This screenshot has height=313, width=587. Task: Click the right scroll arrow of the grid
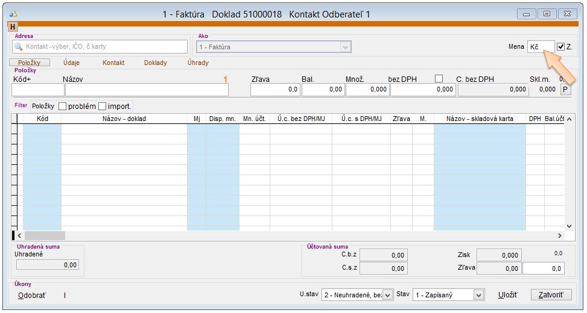[559, 235]
